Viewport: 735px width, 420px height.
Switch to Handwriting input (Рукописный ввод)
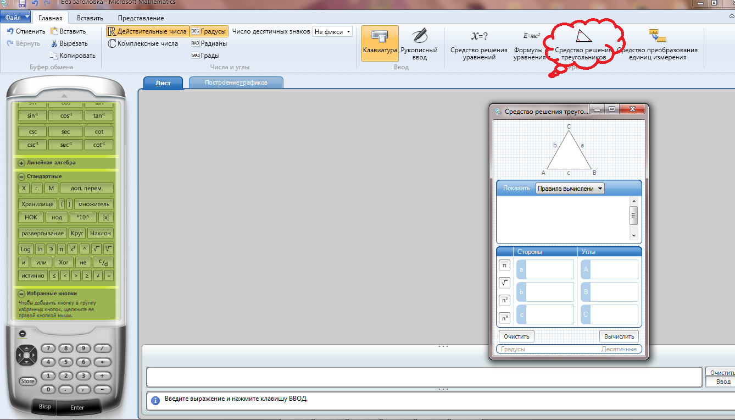coord(419,44)
